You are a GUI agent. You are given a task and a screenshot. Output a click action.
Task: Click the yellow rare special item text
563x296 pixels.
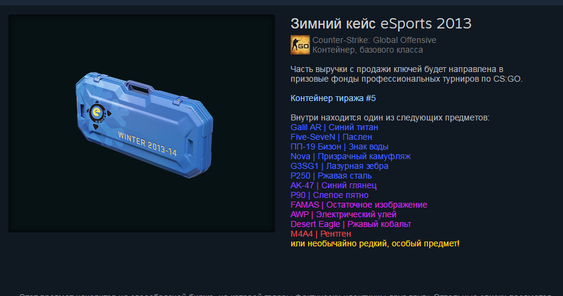tap(375, 243)
